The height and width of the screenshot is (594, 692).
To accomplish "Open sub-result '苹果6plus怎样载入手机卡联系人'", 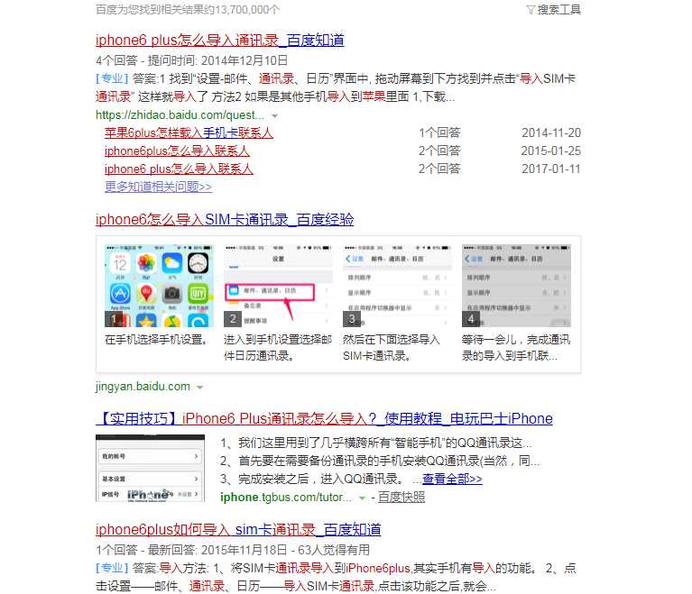I will (x=189, y=133).
